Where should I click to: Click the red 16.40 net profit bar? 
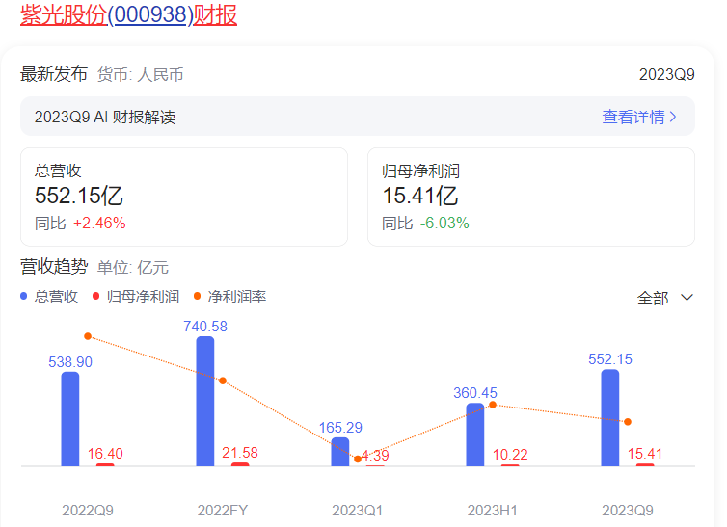pyautogui.click(x=105, y=465)
